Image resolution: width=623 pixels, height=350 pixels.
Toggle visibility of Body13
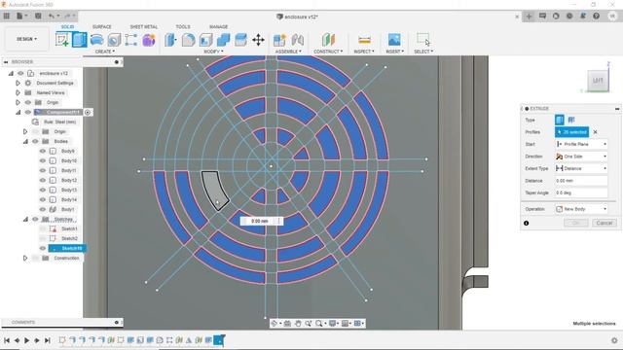[43, 191]
